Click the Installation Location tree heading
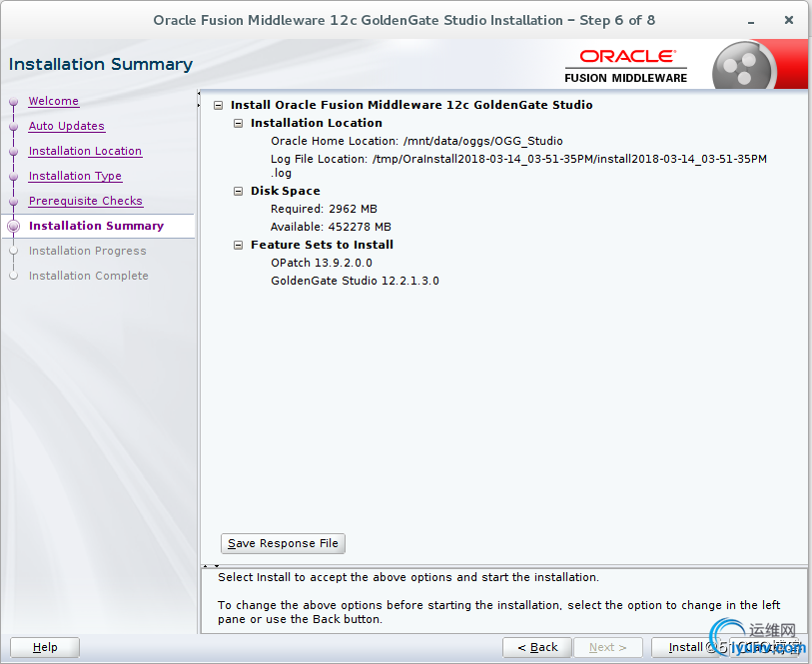The height and width of the screenshot is (664, 812). pyautogui.click(x=317, y=123)
